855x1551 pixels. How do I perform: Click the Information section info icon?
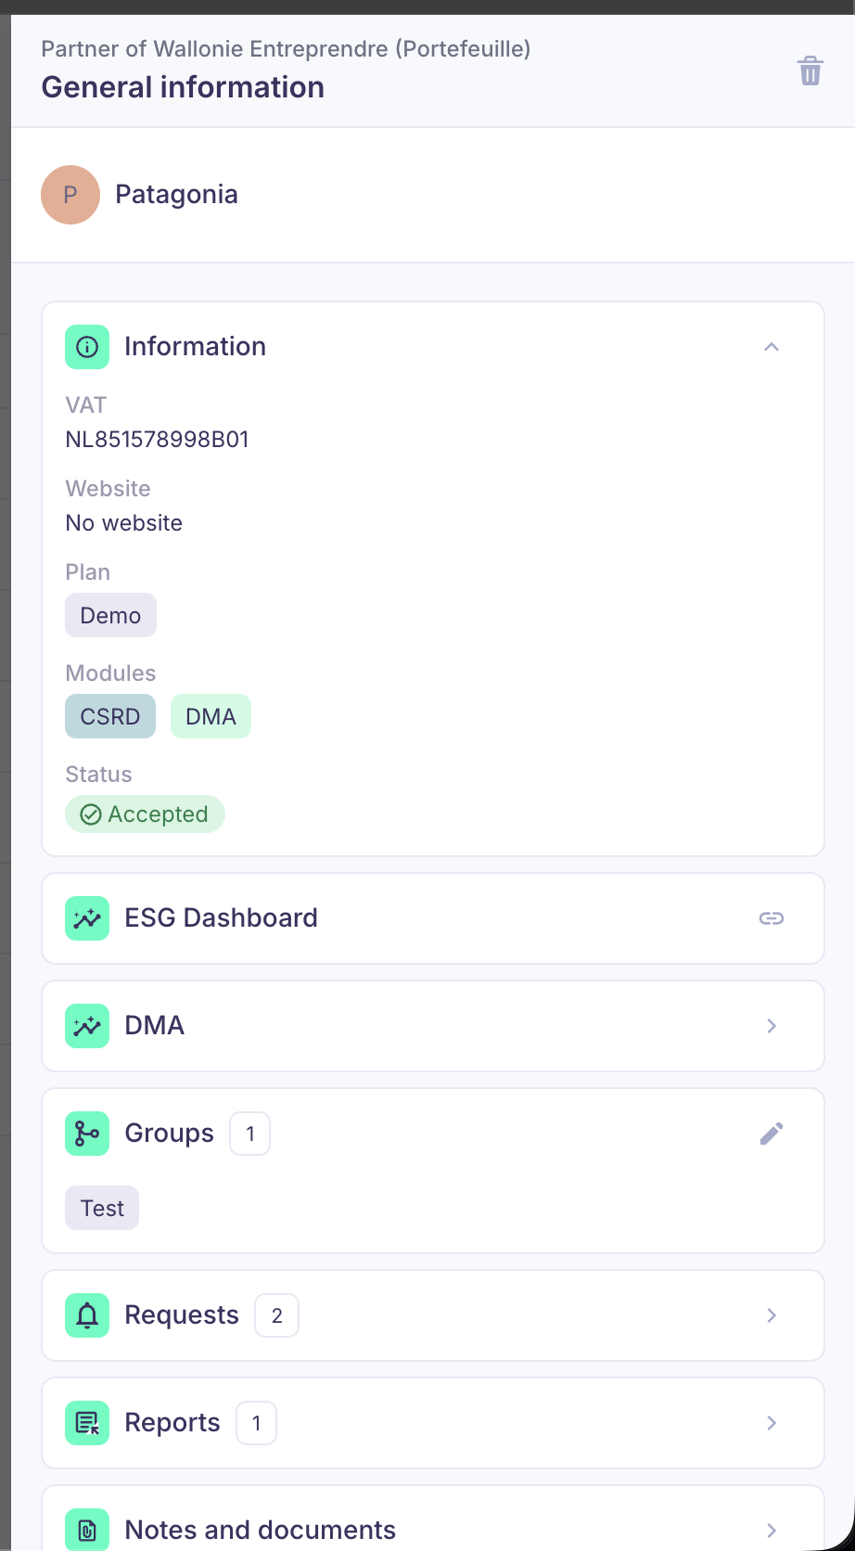[87, 347]
